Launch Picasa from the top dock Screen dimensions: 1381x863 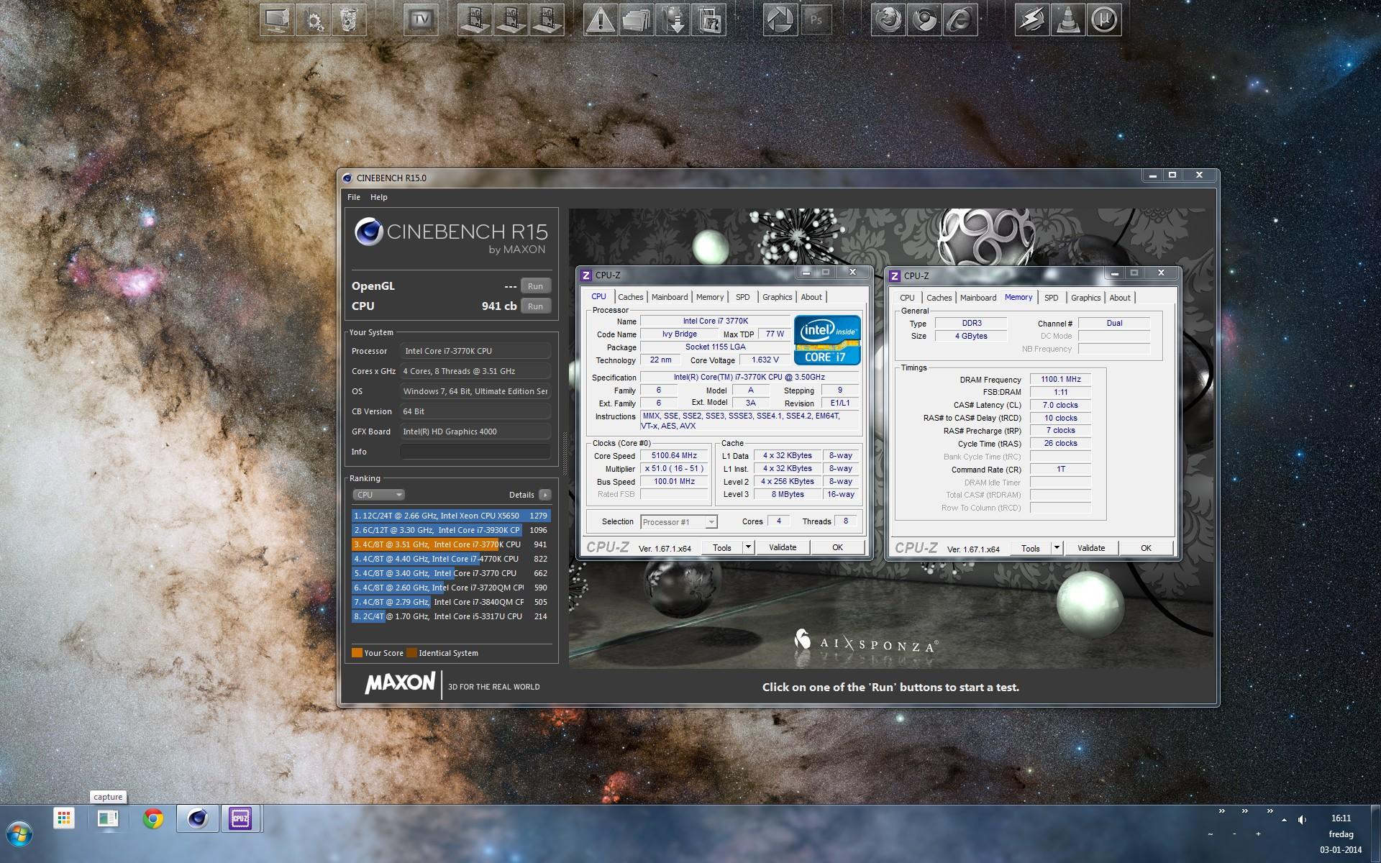(x=780, y=19)
